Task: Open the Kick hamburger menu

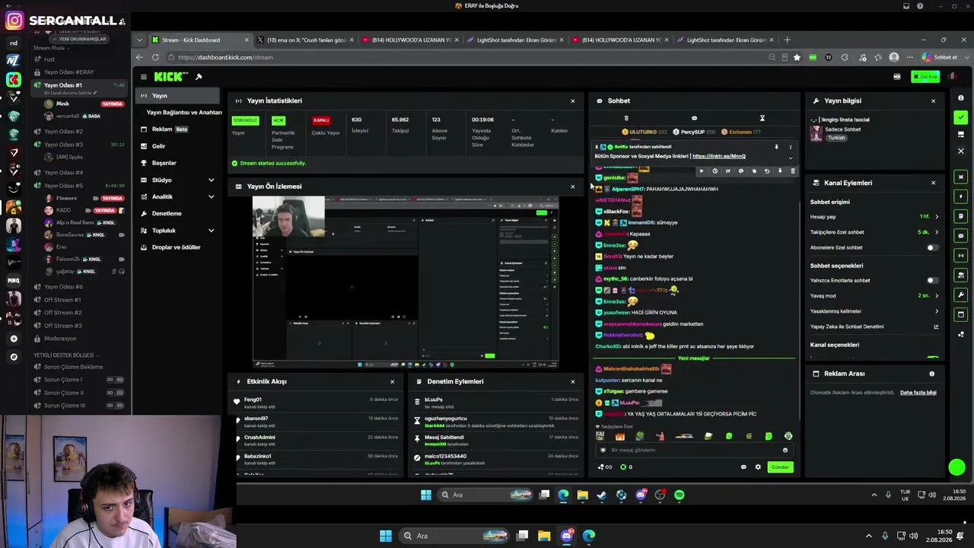Action: [143, 77]
